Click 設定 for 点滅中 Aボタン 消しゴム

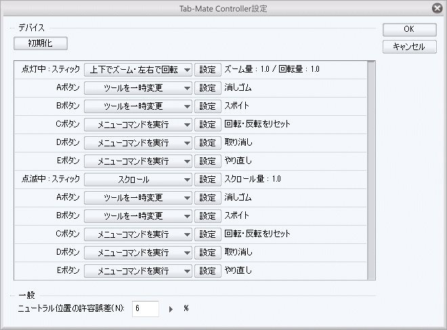[208, 198]
